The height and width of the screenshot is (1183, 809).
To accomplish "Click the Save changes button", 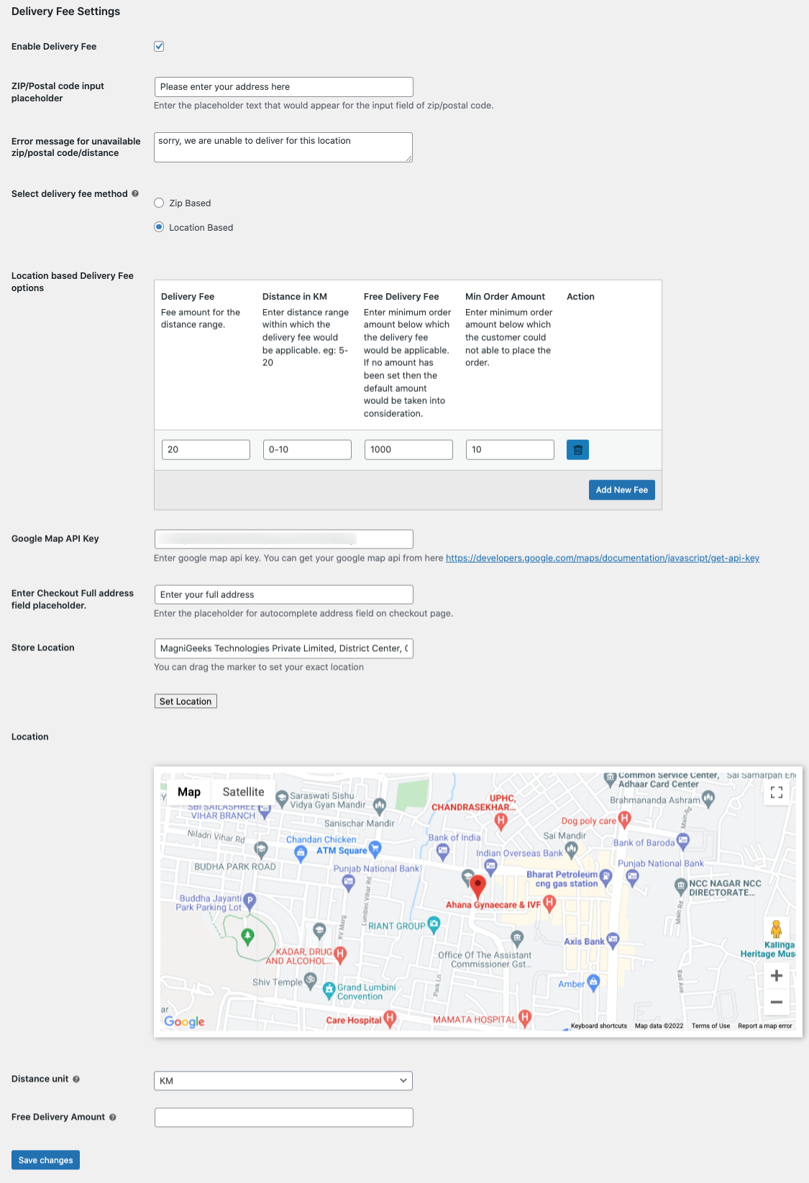I will [45, 1160].
